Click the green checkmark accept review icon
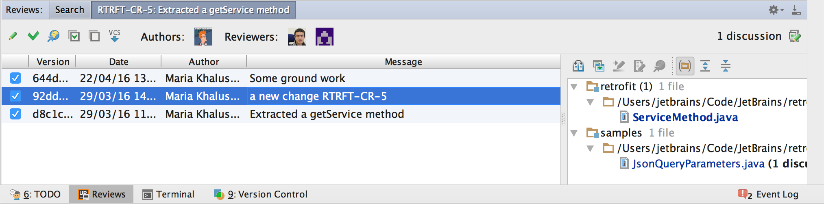 tap(33, 36)
